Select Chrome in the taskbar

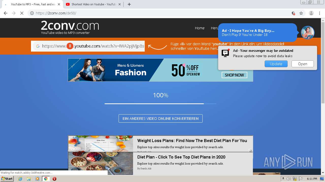coord(46,179)
